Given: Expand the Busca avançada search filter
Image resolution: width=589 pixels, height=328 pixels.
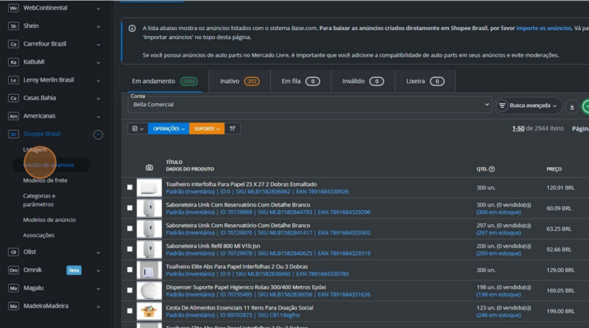Looking at the screenshot, I should (528, 106).
